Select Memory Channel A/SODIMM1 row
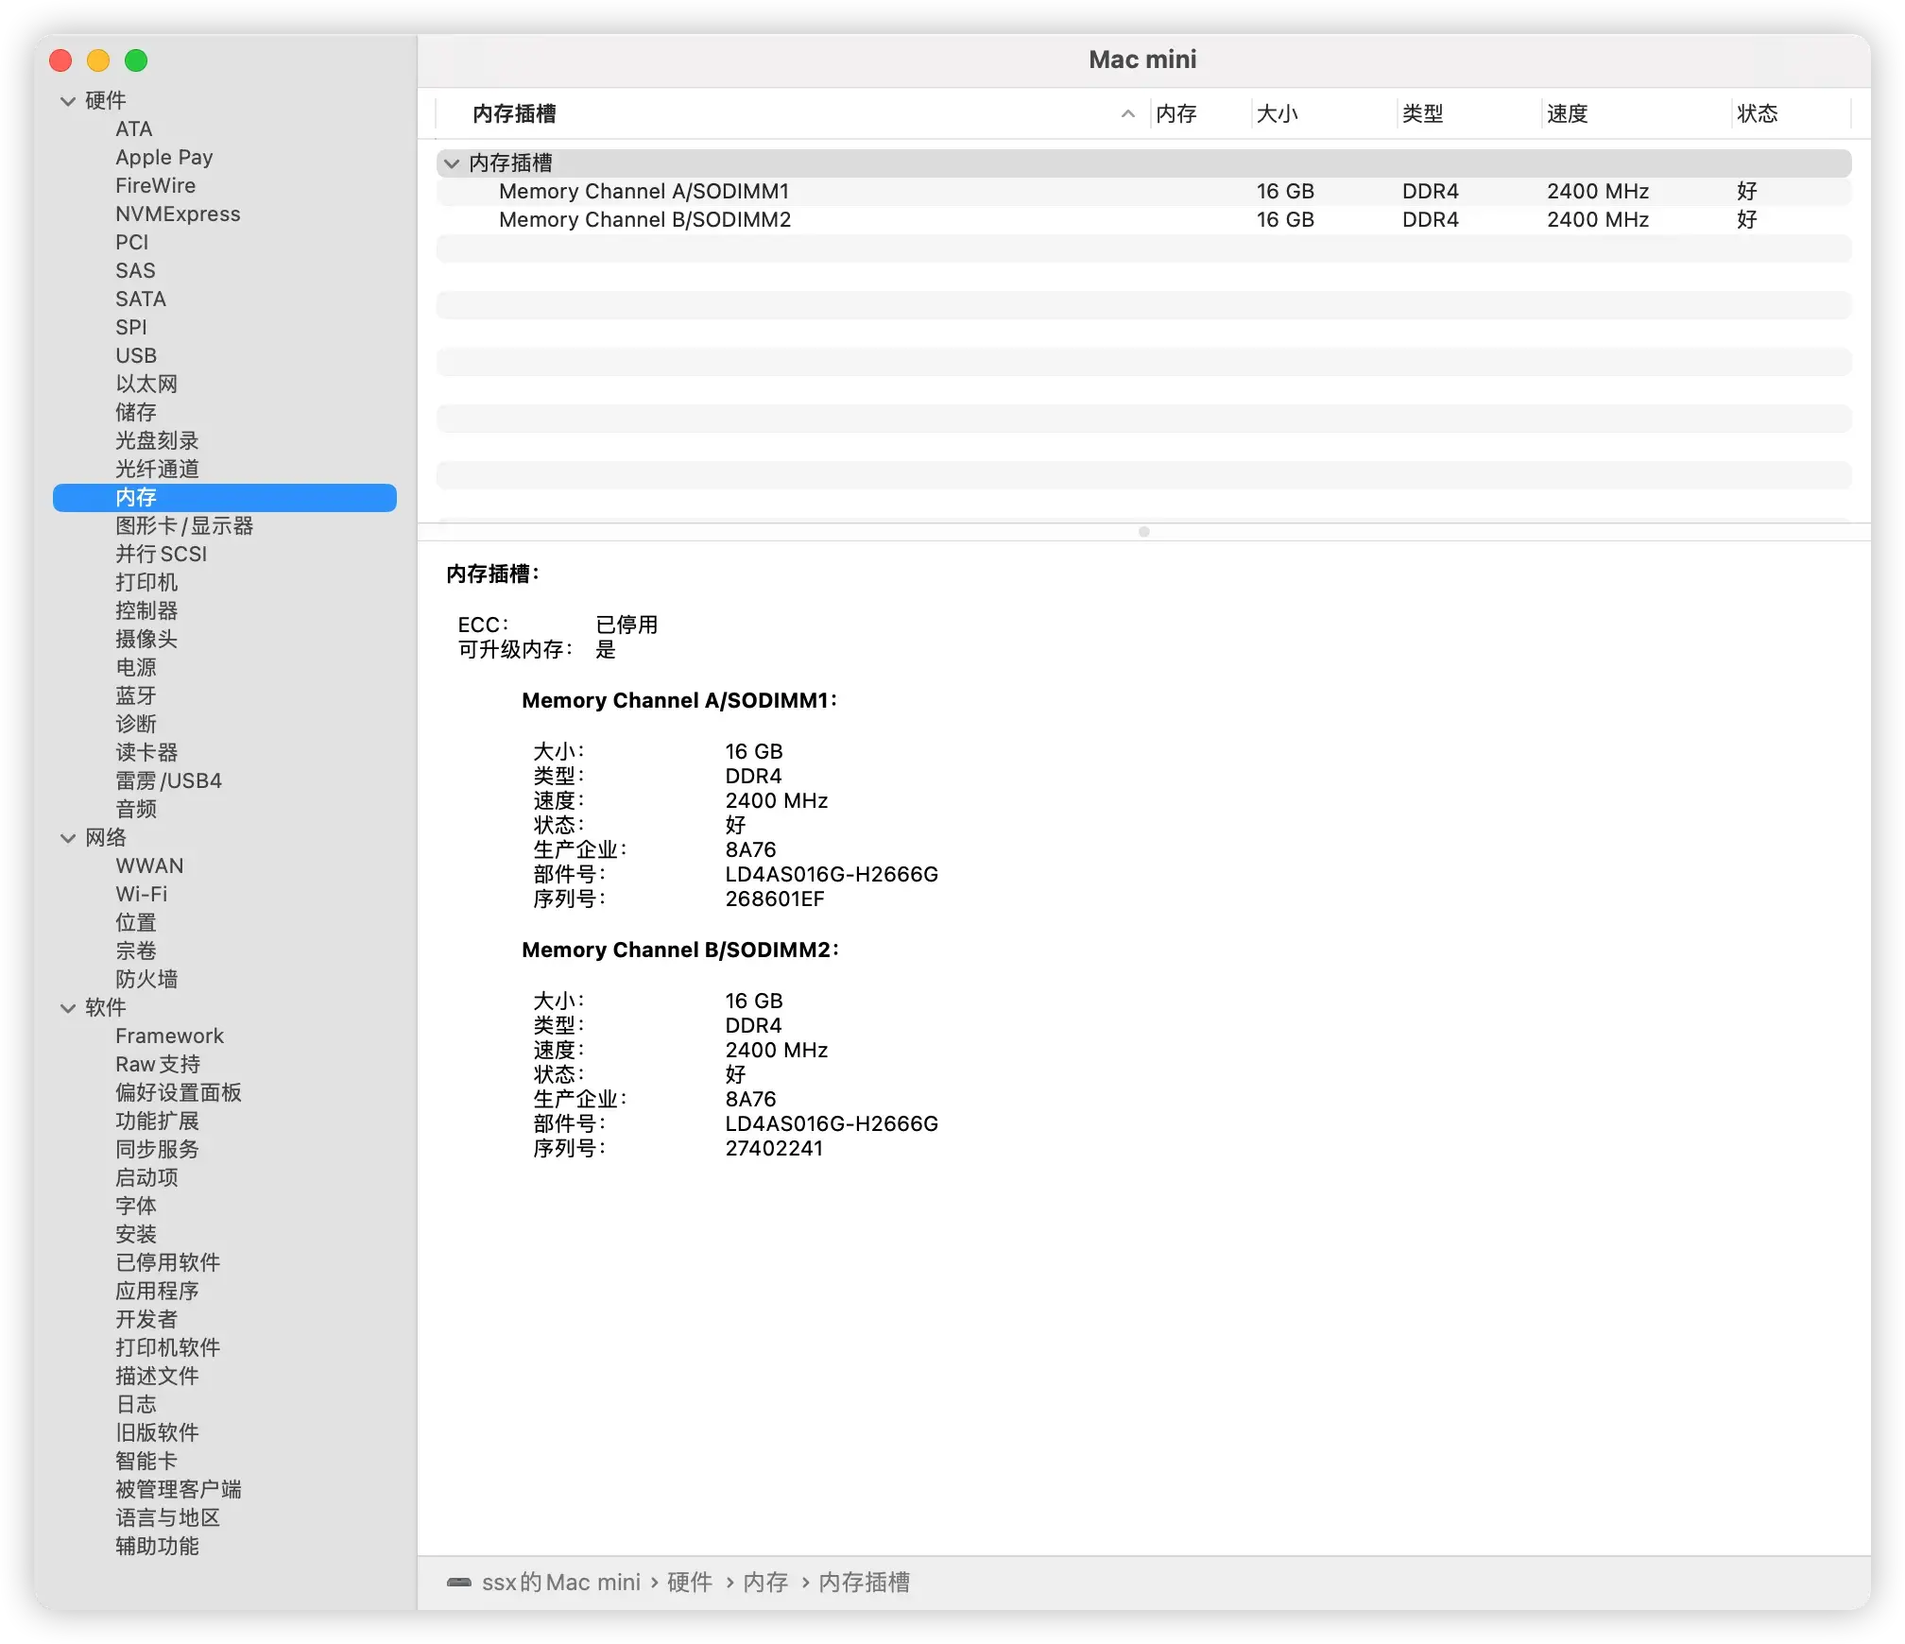The image size is (1905, 1644). (x=644, y=192)
